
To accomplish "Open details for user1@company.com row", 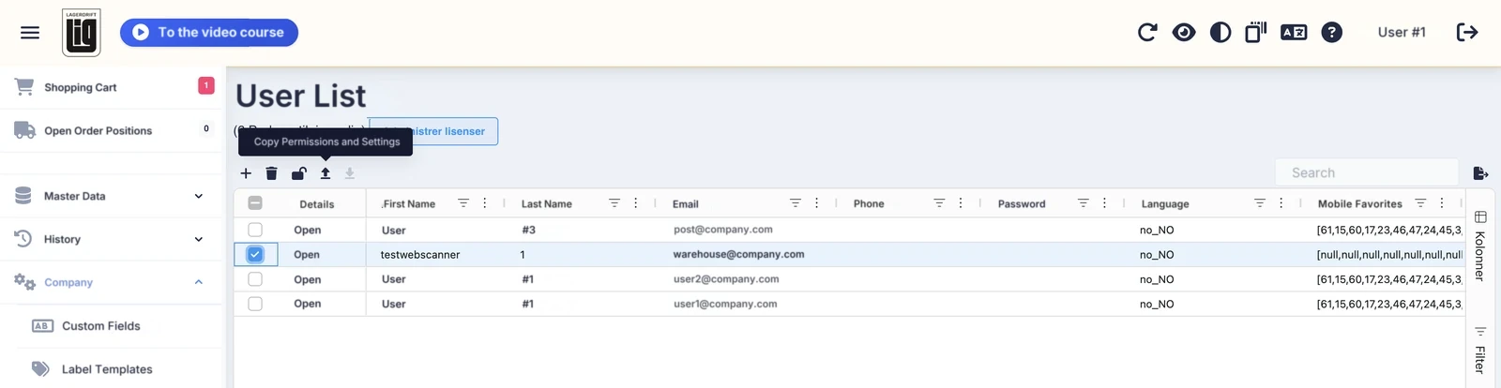I will [x=308, y=304].
